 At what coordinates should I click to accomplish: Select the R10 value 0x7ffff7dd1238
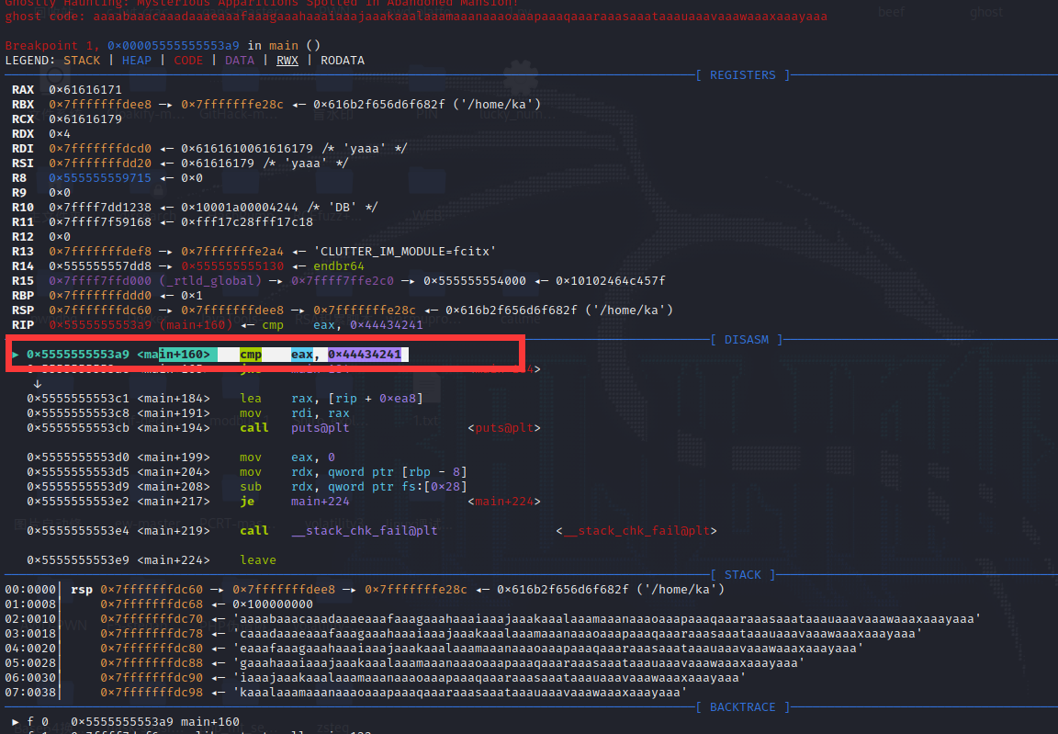tap(100, 207)
